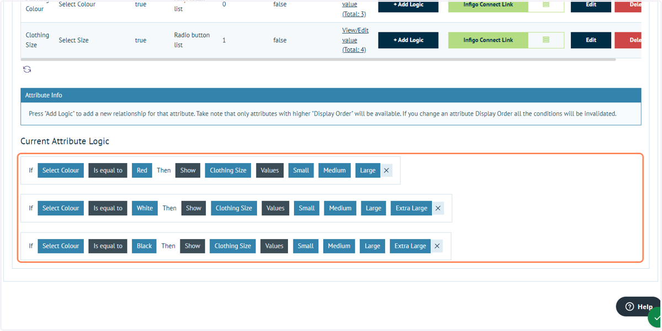Viewport: 662px width, 331px height.
Task: Click the copy icon in Clothing Colour Infigo link
Action: click(x=546, y=4)
